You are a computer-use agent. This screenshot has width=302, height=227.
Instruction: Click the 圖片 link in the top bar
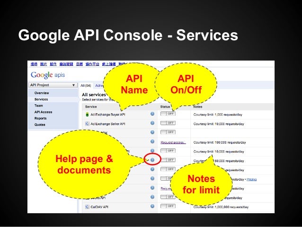click(x=44, y=64)
